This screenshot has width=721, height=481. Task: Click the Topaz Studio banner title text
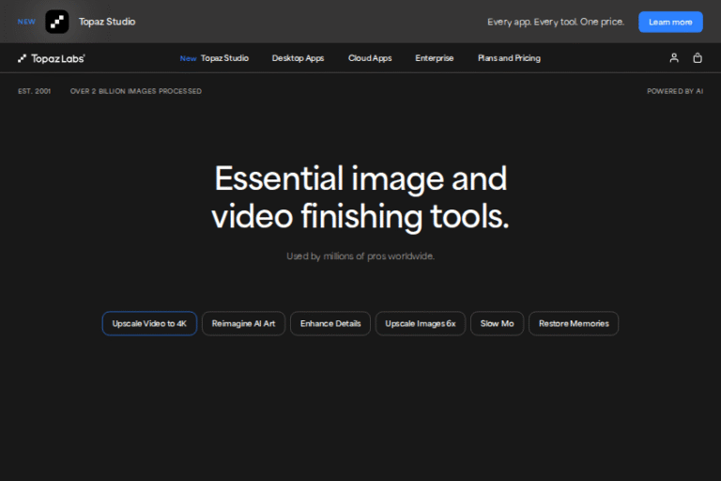107,22
